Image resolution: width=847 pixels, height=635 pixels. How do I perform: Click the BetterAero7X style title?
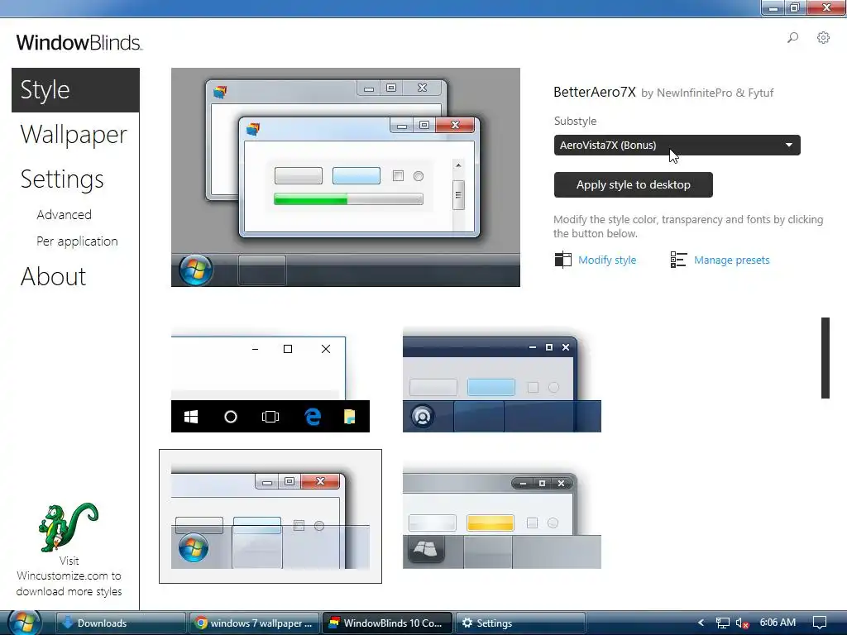click(x=594, y=93)
